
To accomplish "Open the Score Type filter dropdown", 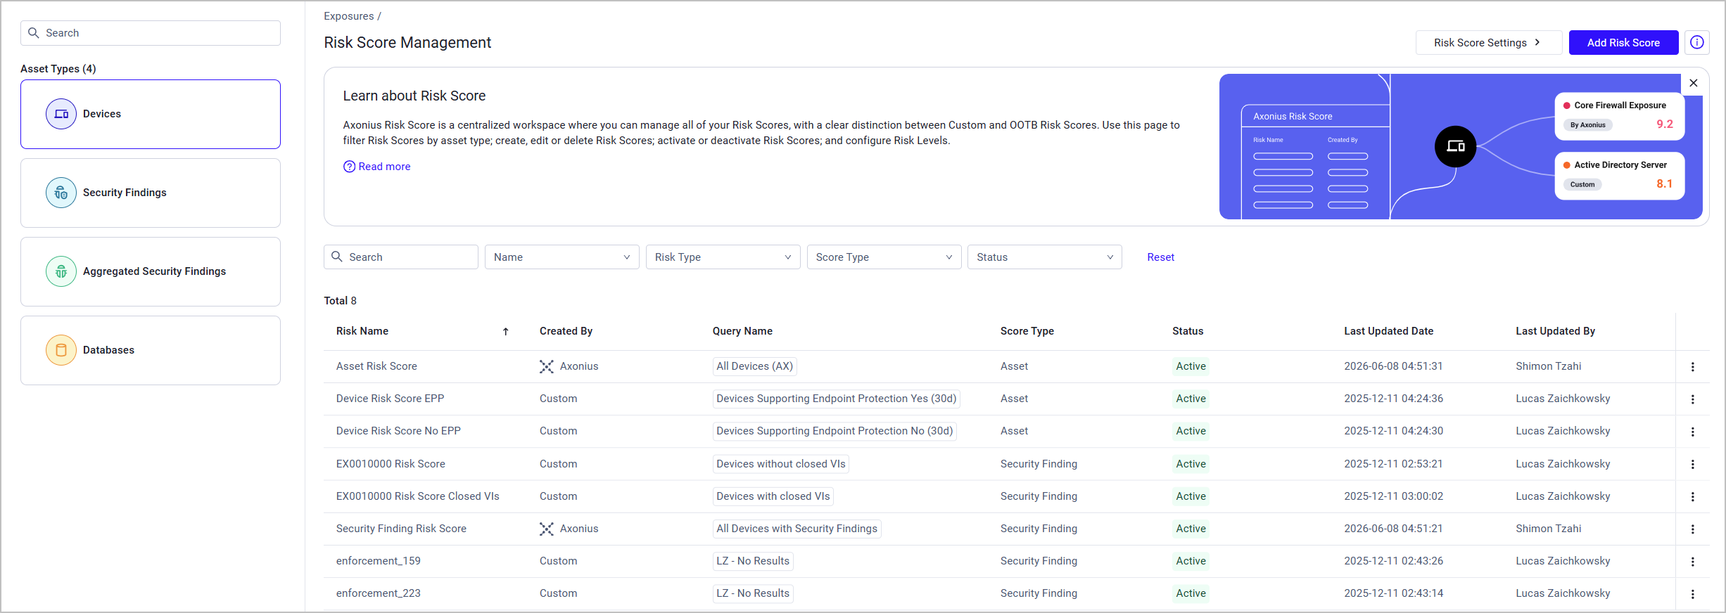I will click(x=884, y=257).
